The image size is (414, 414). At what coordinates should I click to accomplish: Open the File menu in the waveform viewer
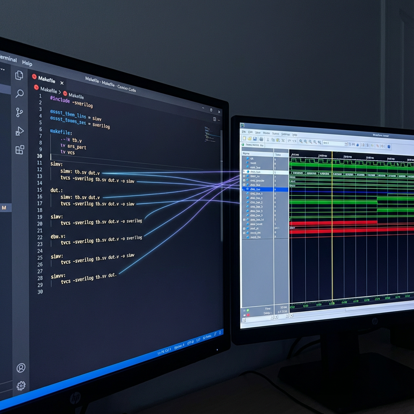[244, 132]
